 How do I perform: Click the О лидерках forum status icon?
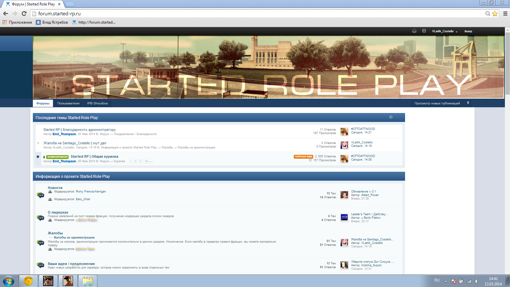pyautogui.click(x=41, y=218)
